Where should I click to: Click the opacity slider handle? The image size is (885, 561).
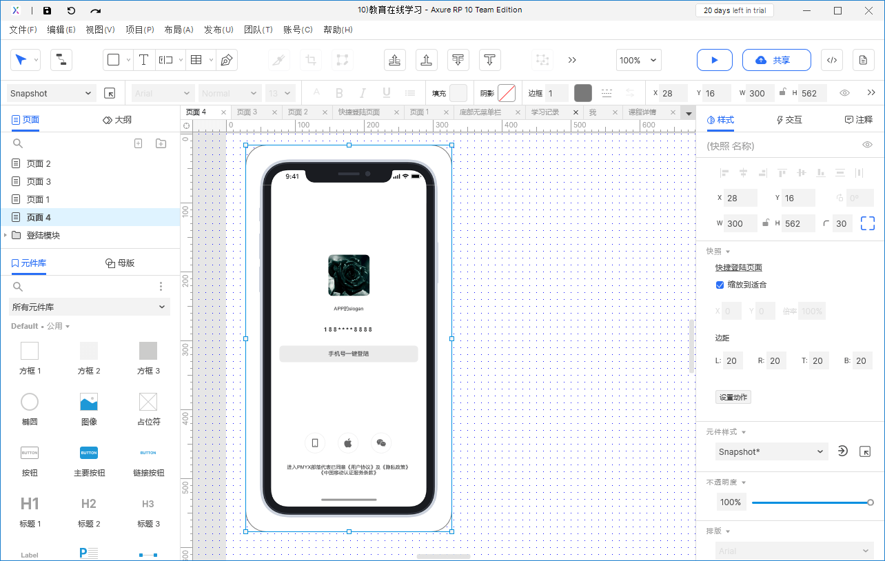coord(871,502)
